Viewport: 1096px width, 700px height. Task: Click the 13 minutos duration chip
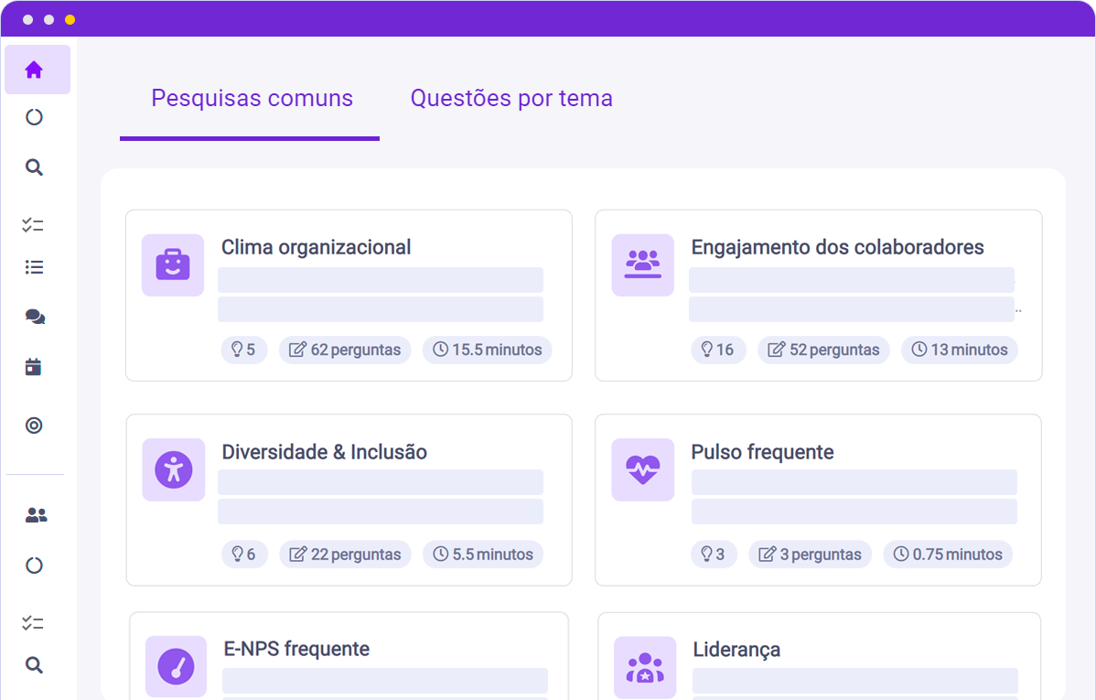pos(959,350)
